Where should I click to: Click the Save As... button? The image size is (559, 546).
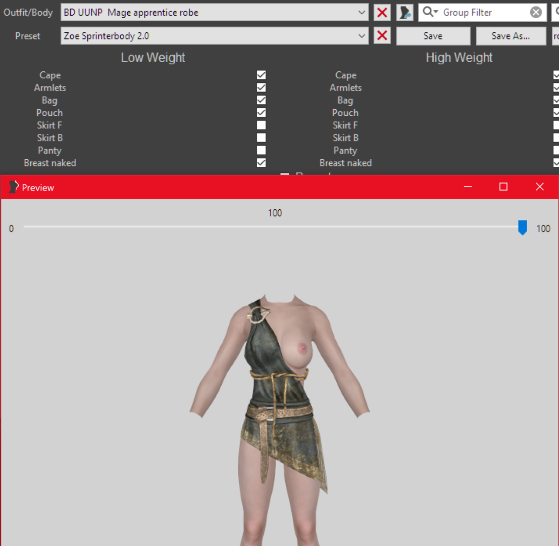coord(511,36)
